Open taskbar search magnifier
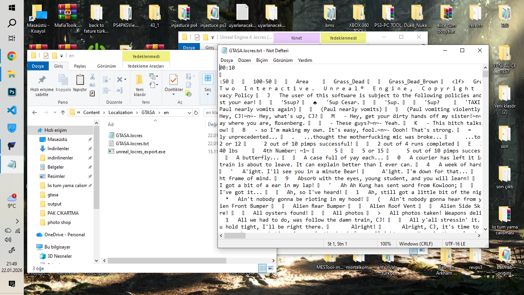 [x=12, y=23]
